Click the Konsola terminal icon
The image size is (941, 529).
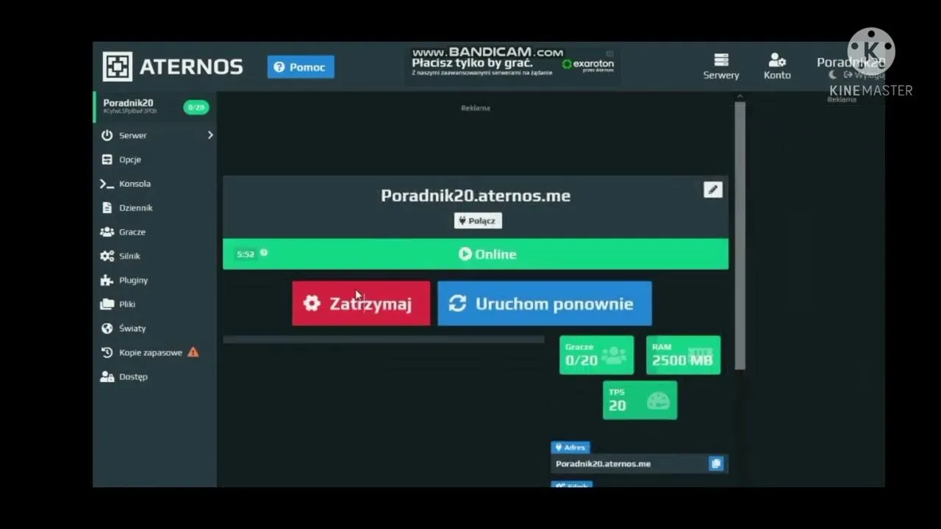pyautogui.click(x=107, y=184)
